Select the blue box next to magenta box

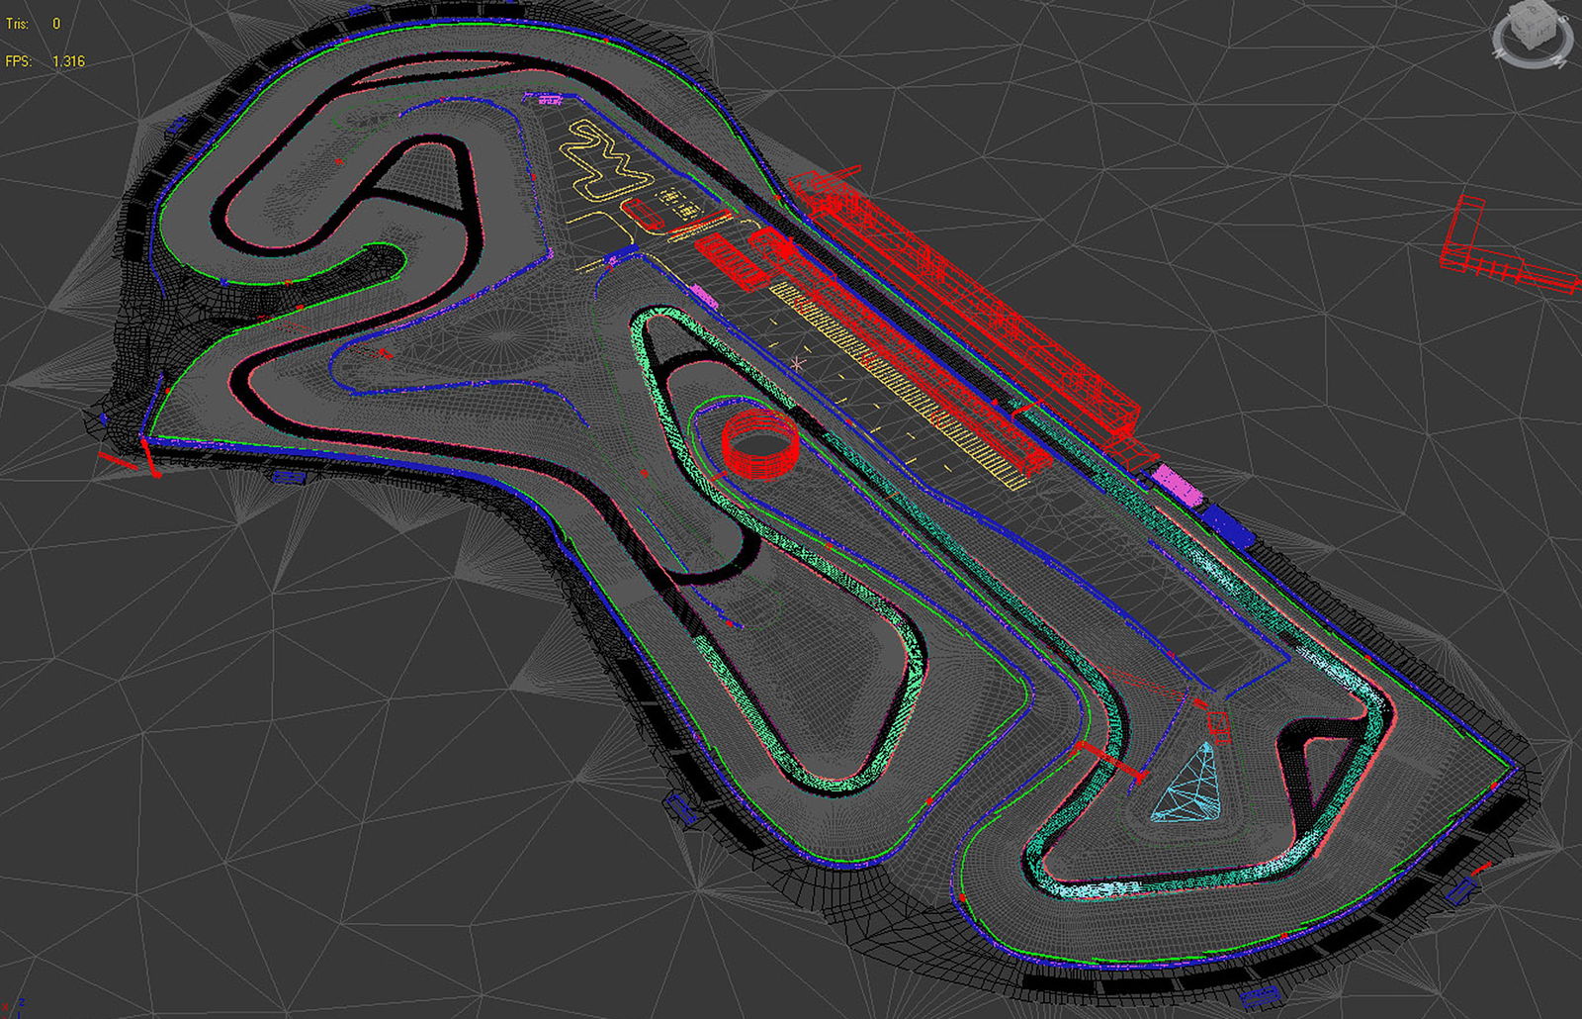pyautogui.click(x=1227, y=523)
